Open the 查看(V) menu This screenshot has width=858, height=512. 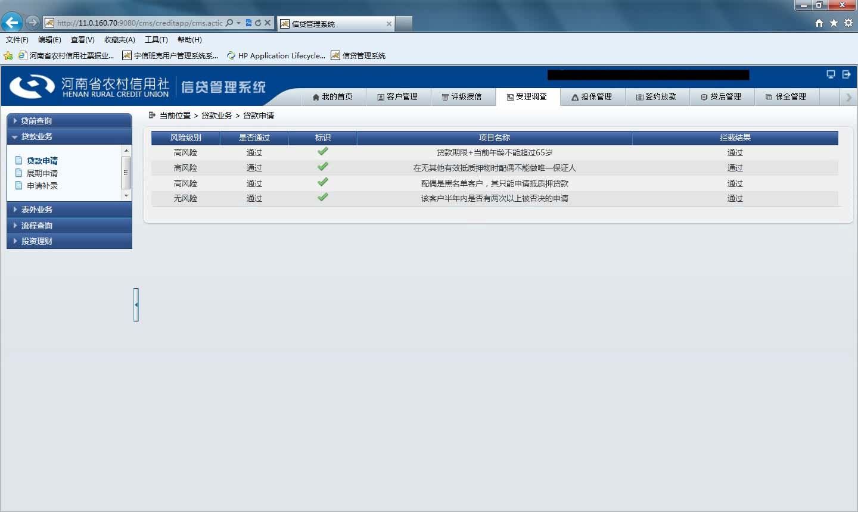tap(82, 40)
